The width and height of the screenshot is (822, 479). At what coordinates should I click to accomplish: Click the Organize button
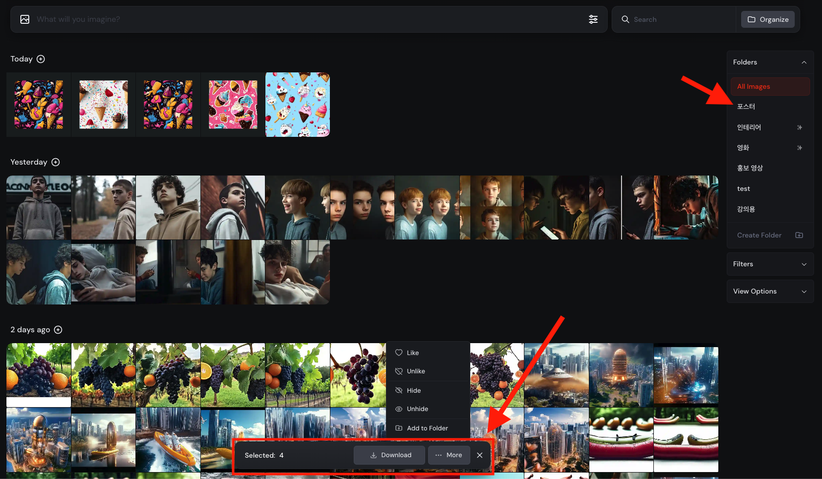768,19
